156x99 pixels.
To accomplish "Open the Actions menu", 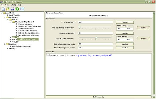I will coord(13,5).
